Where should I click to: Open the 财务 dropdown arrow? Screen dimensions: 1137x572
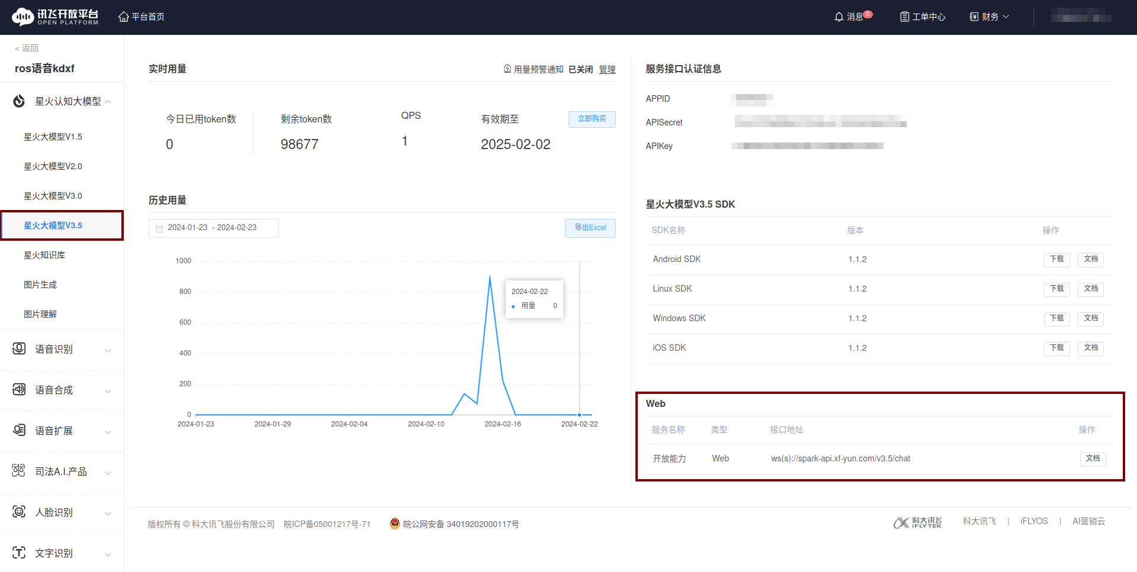[x=1006, y=17]
